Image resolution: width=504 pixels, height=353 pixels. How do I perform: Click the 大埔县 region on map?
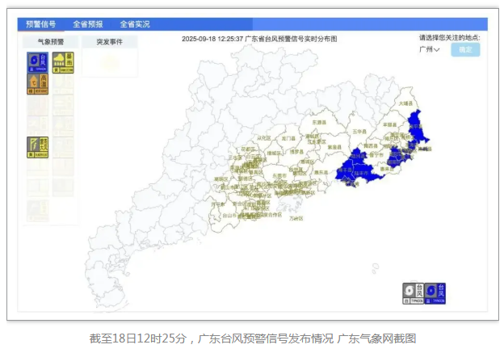(x=405, y=105)
